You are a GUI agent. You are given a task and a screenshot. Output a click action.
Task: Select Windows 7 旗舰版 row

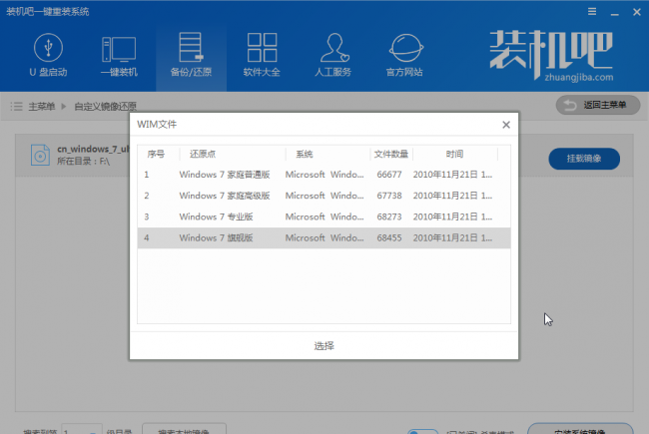click(x=324, y=237)
